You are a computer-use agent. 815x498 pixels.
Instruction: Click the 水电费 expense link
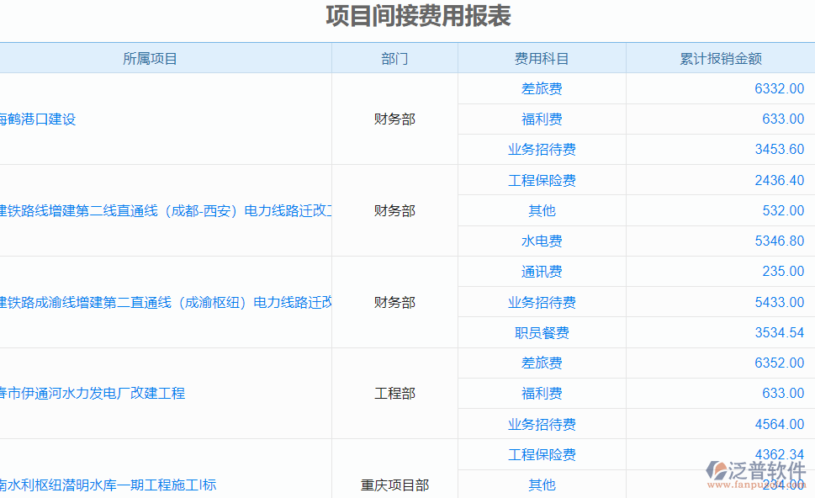click(542, 241)
